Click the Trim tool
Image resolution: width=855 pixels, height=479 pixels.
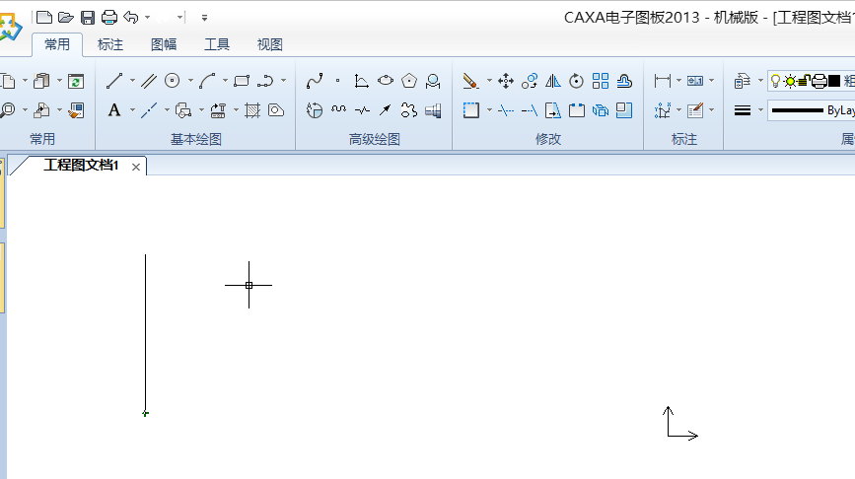506,110
